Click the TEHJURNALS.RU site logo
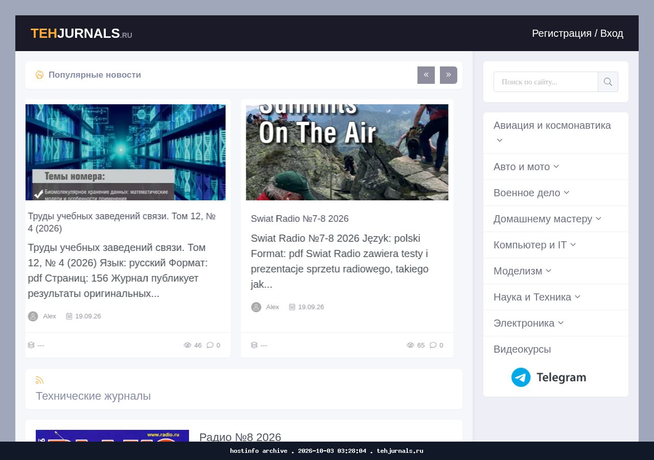 (x=81, y=33)
